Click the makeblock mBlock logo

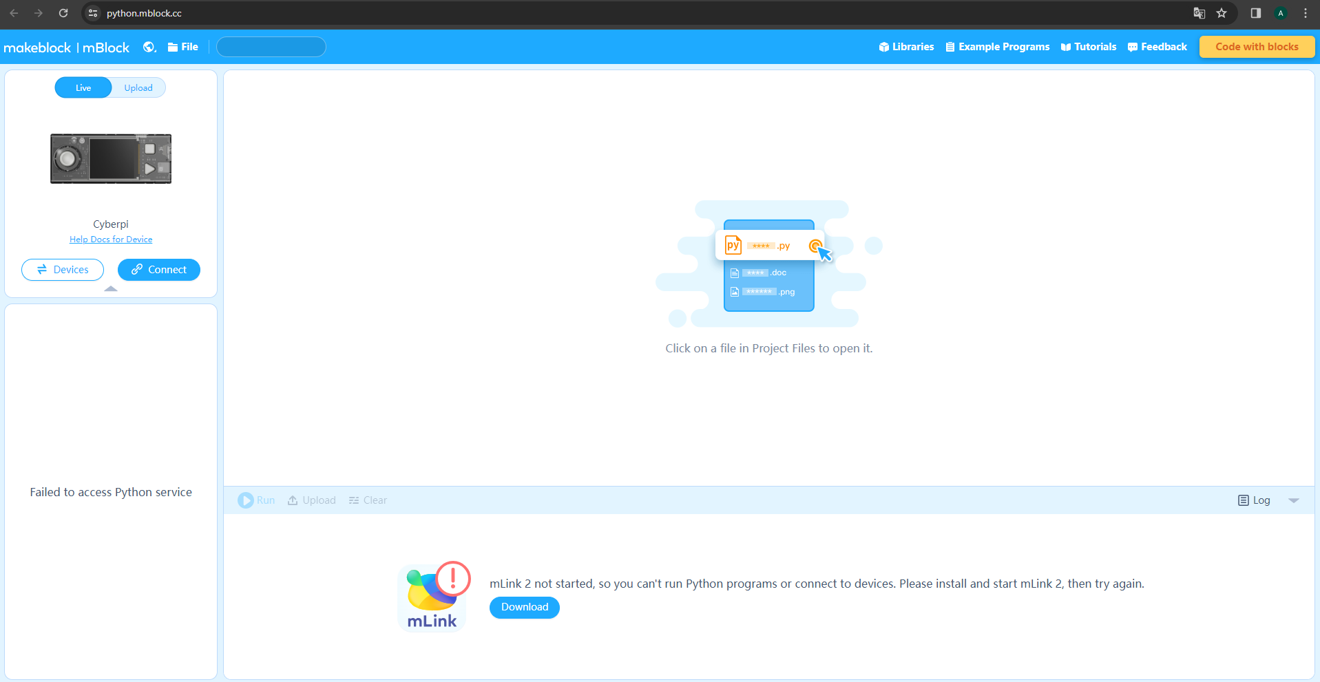tap(67, 47)
